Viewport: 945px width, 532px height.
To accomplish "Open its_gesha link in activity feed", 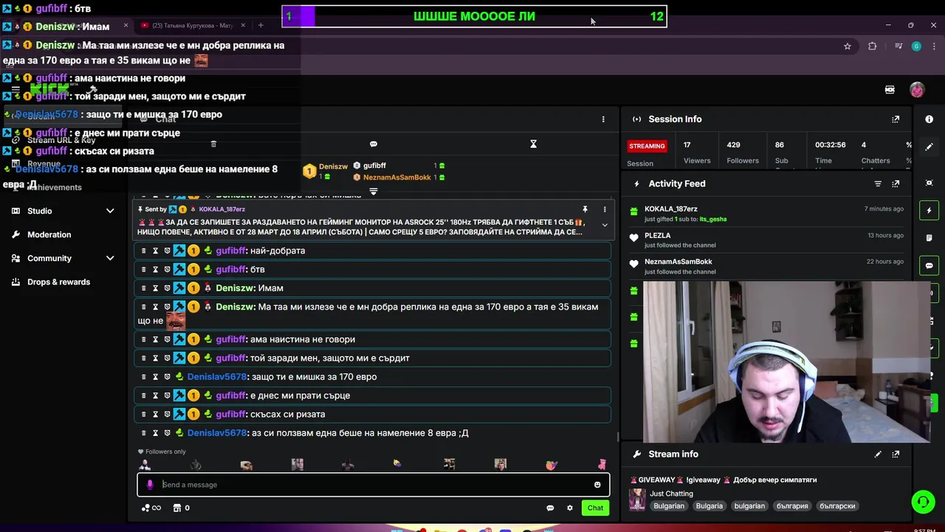I will tap(713, 219).
